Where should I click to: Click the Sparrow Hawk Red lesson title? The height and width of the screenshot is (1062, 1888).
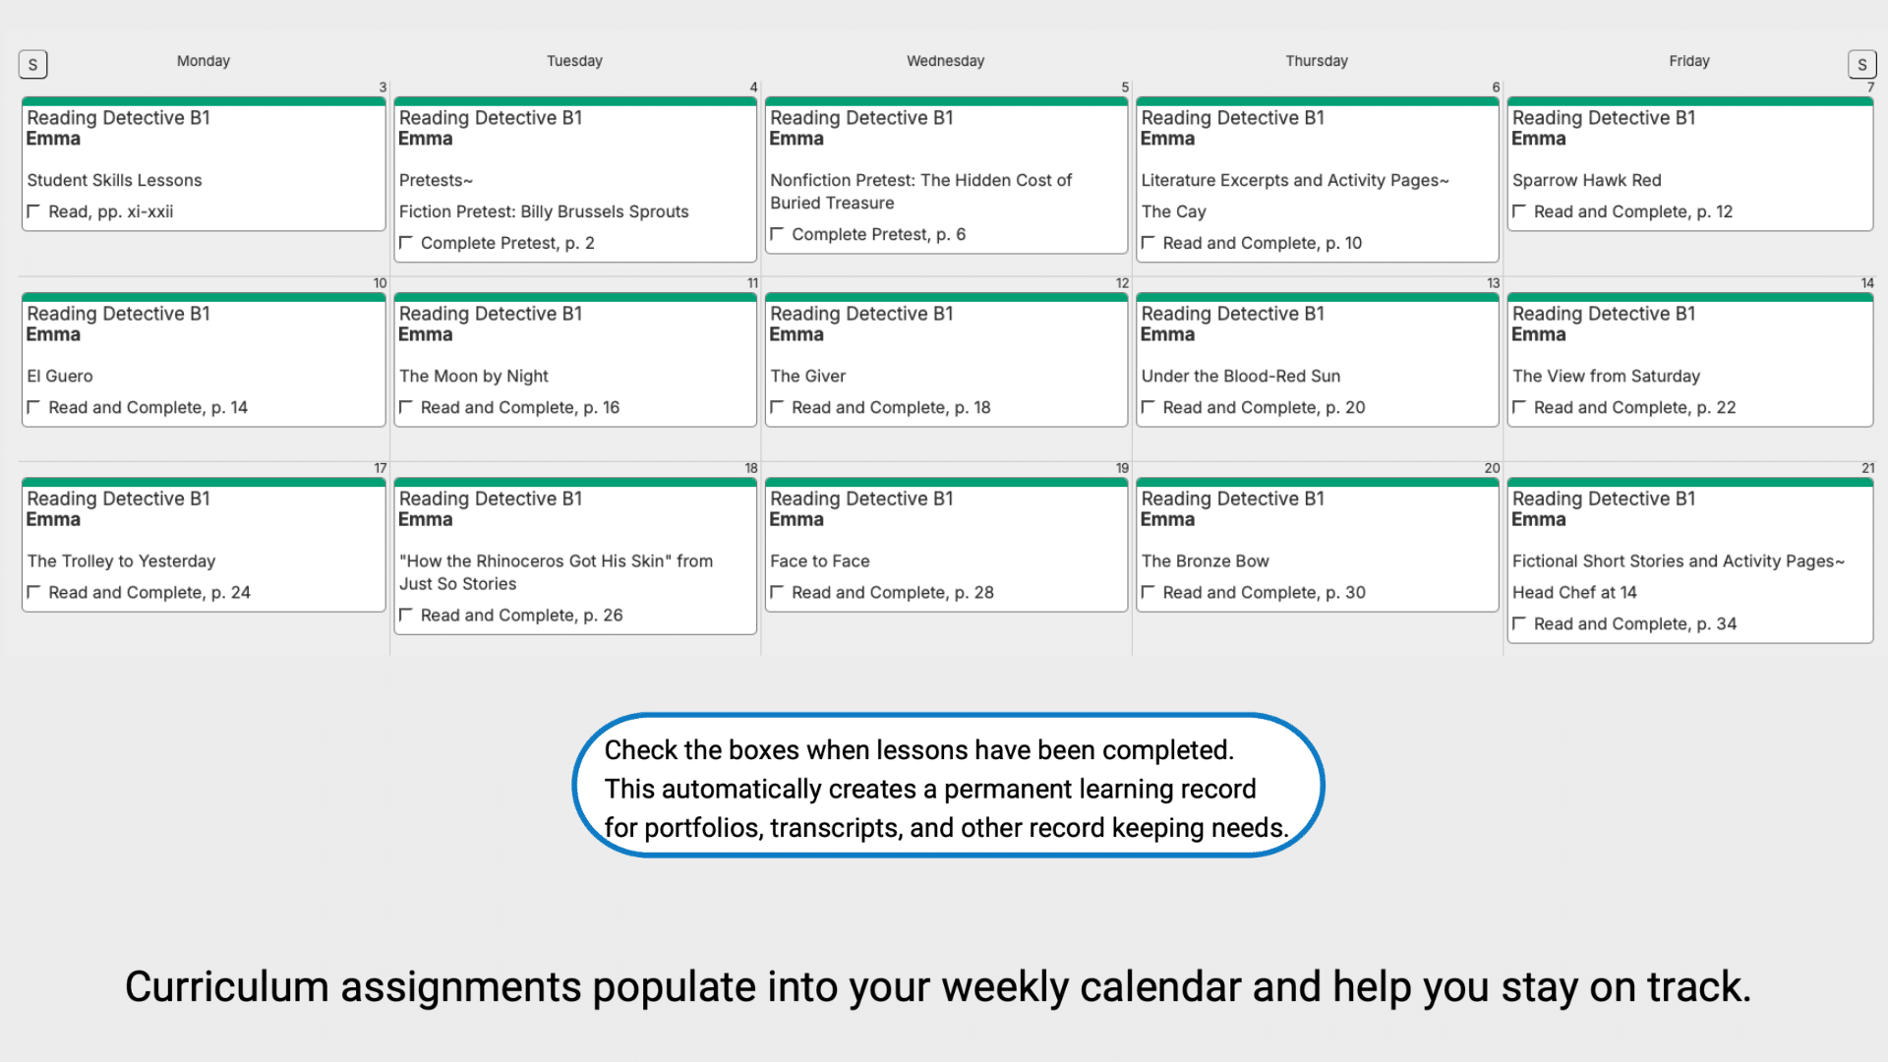[1586, 180]
